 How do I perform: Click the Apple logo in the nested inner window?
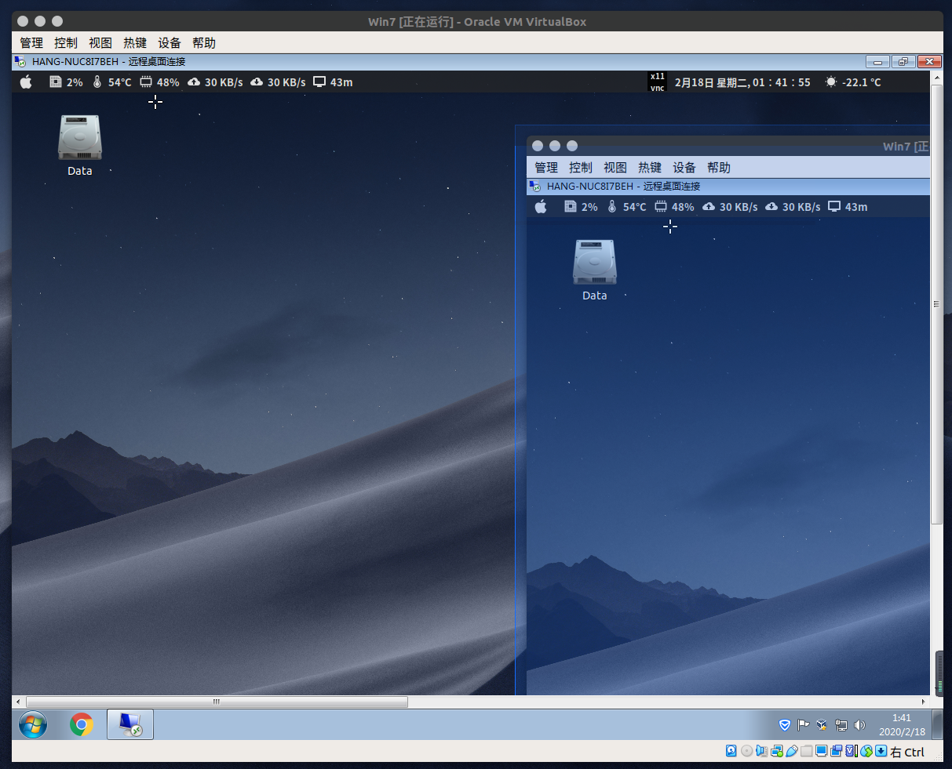541,206
